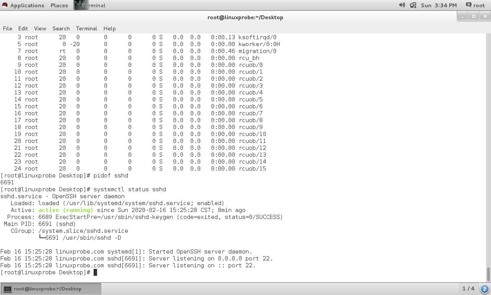Click 'migration/0' process name
This screenshot has width=491, height=295.
[x=257, y=51]
